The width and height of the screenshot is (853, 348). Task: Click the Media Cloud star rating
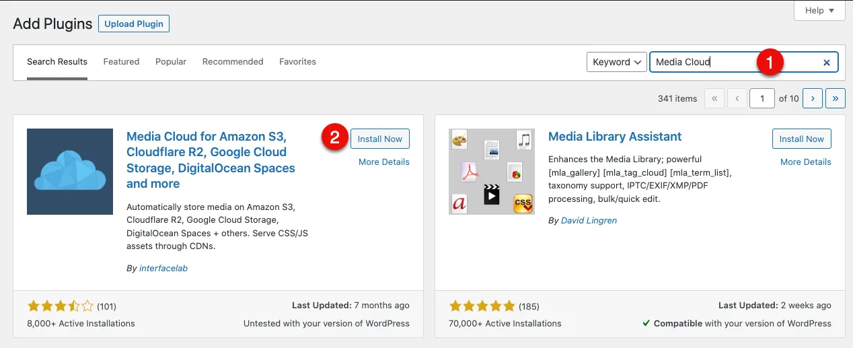[61, 306]
